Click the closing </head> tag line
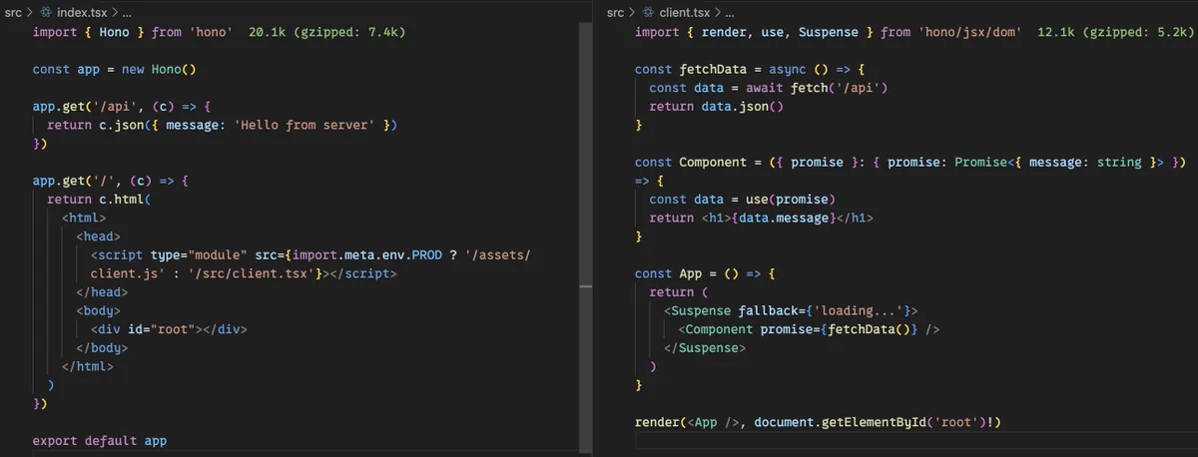The image size is (1198, 457). (102, 292)
